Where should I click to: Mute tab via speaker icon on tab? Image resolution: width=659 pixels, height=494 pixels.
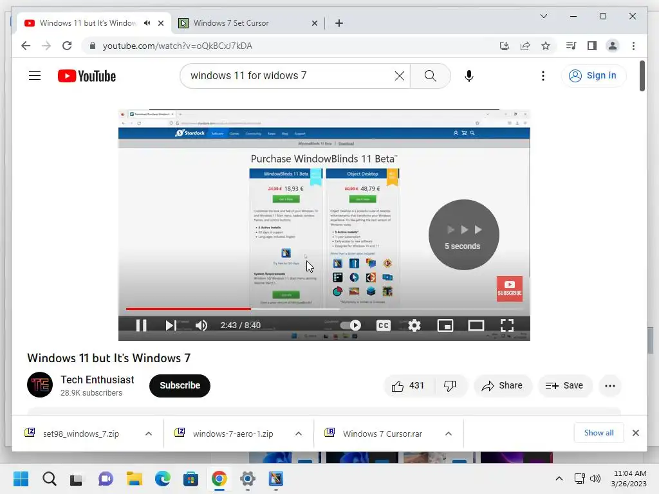[x=147, y=23]
